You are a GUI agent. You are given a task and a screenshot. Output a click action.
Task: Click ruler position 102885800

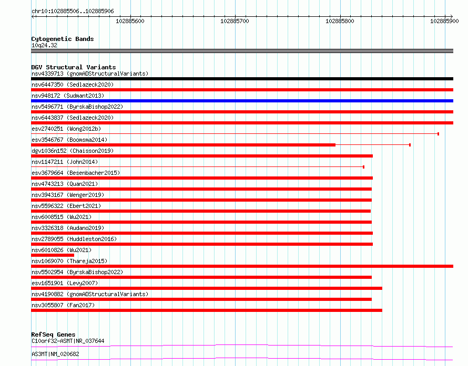pyautogui.click(x=340, y=21)
